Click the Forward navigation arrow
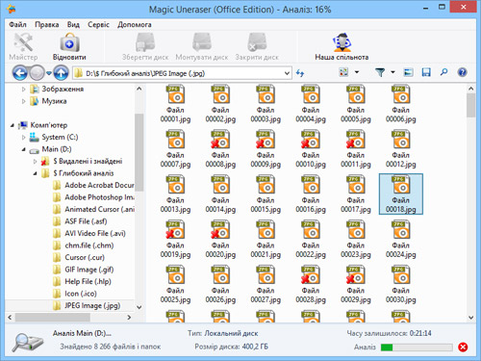 [x=37, y=73]
